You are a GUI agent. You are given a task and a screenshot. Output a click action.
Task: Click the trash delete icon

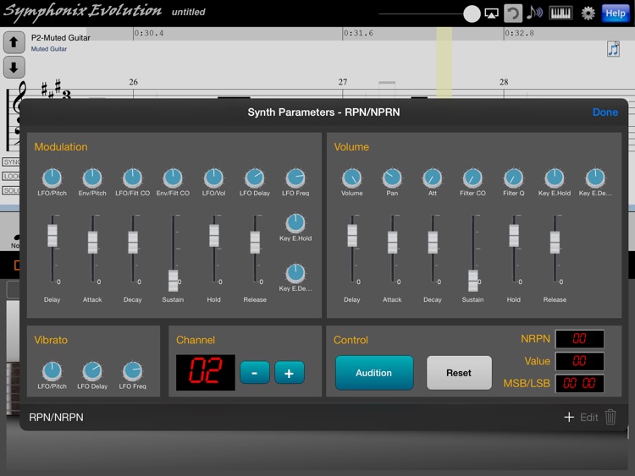(x=610, y=417)
